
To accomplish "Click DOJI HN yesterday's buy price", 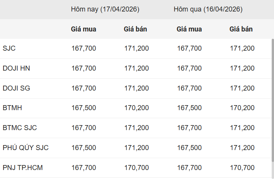I will [189, 68].
